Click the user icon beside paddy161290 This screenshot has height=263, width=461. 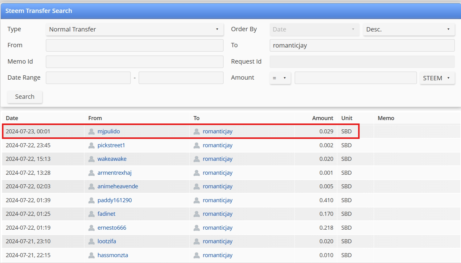click(91, 200)
